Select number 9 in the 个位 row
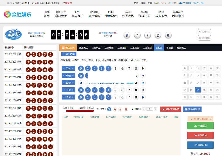 [142, 97]
